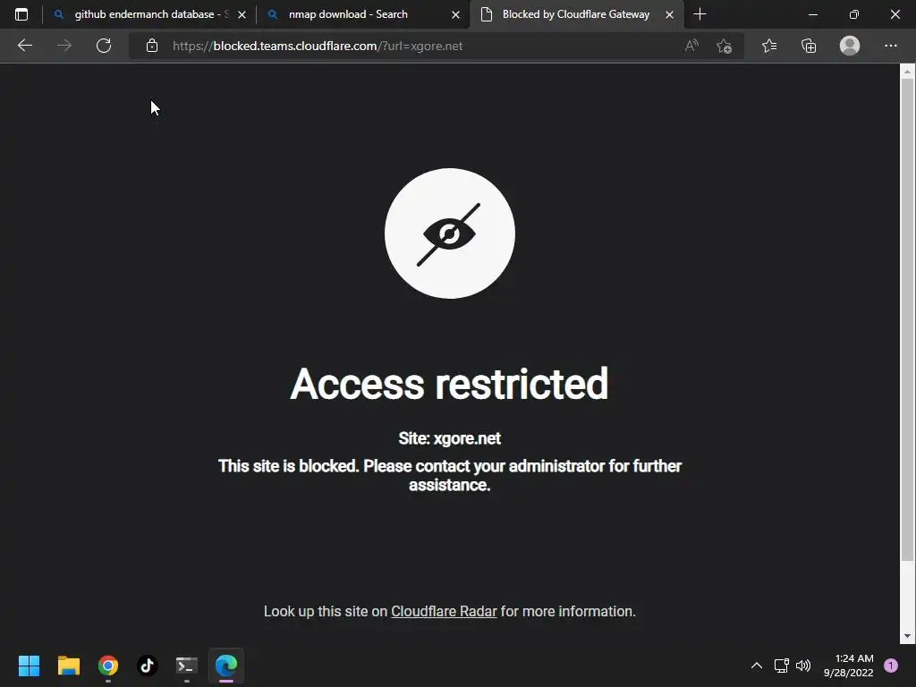
Task: Add this page to favorites star icon
Action: coord(725,46)
